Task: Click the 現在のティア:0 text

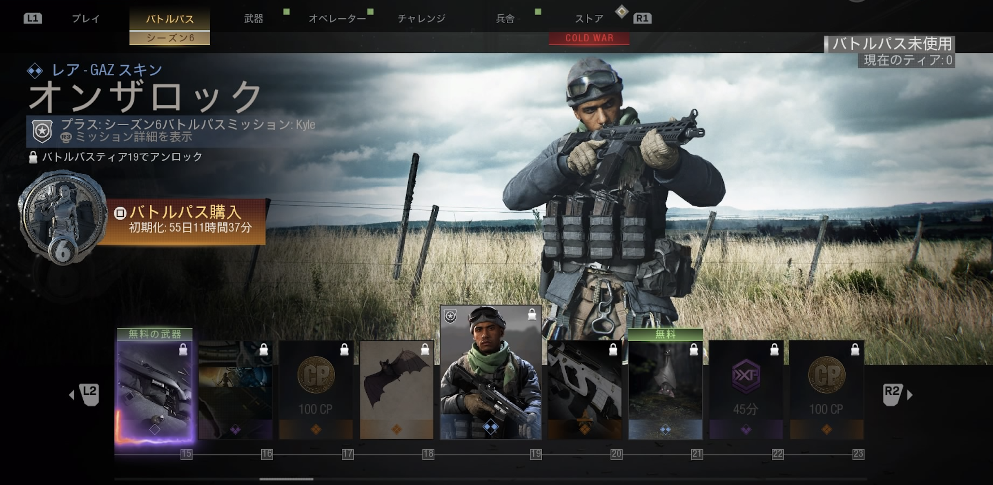Action: pos(908,60)
